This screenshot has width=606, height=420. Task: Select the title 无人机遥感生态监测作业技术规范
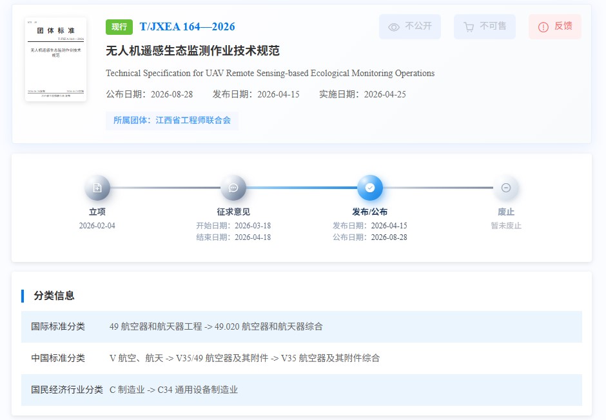pos(193,51)
